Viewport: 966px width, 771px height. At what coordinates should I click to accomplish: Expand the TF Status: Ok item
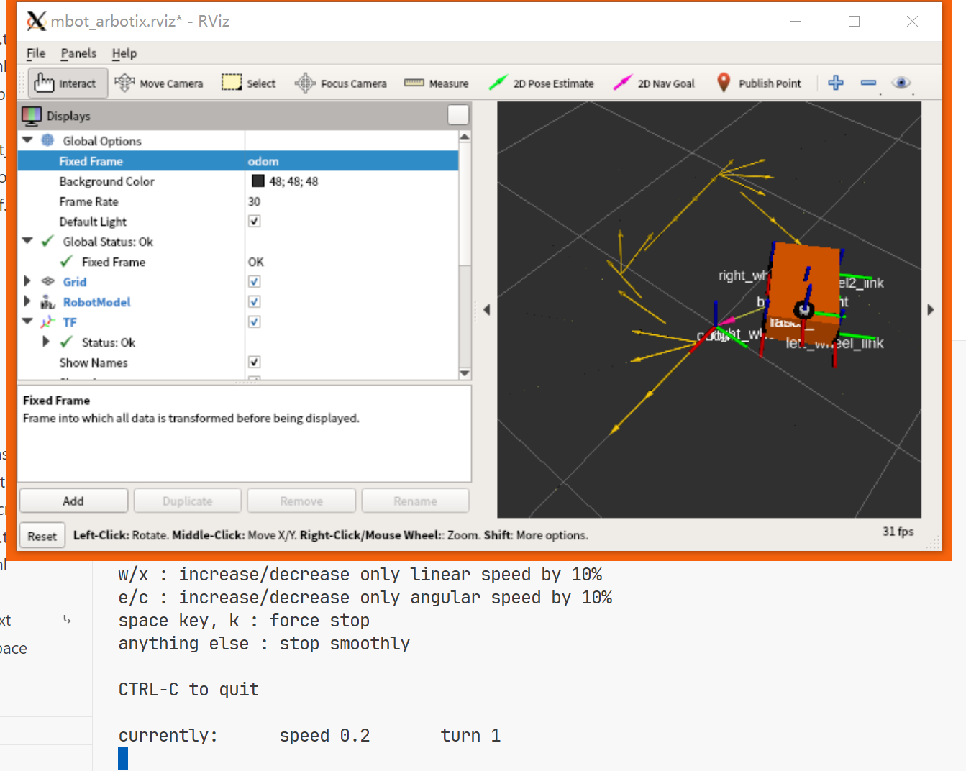46,342
